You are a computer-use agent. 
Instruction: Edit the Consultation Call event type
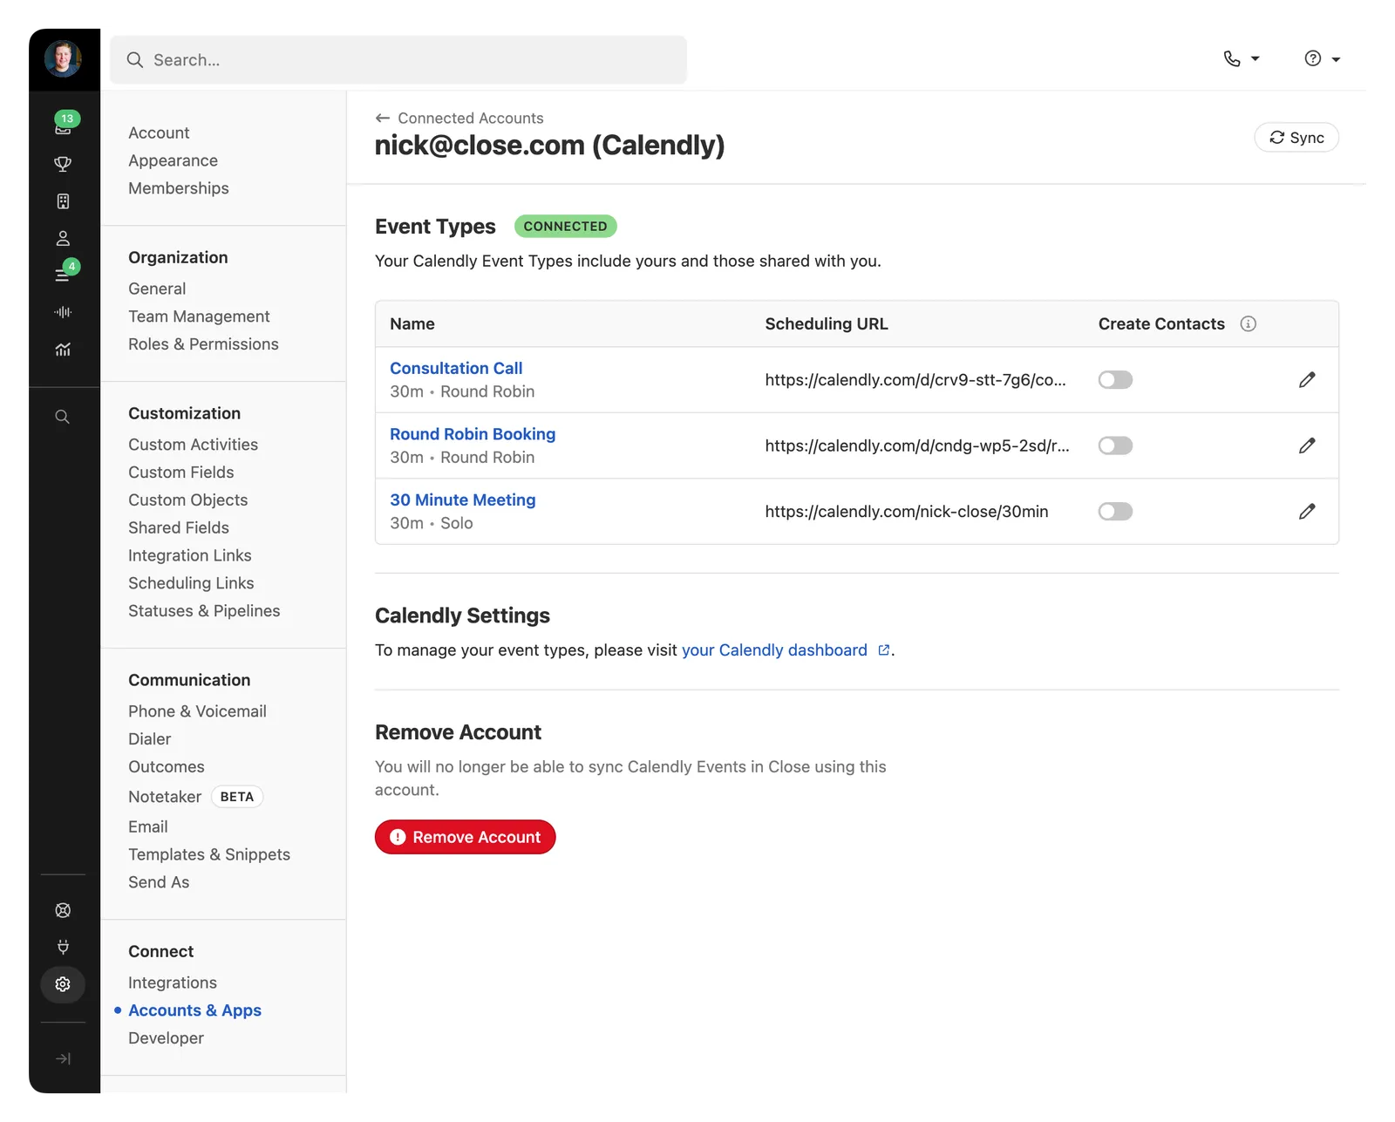[1307, 380]
